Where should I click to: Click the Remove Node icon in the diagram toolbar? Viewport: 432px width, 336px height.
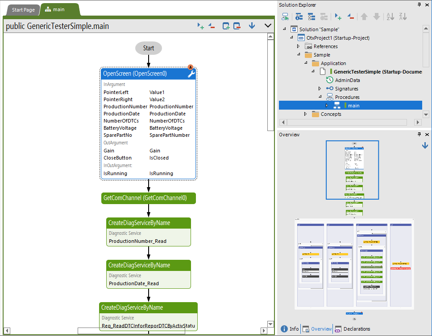coord(212,26)
